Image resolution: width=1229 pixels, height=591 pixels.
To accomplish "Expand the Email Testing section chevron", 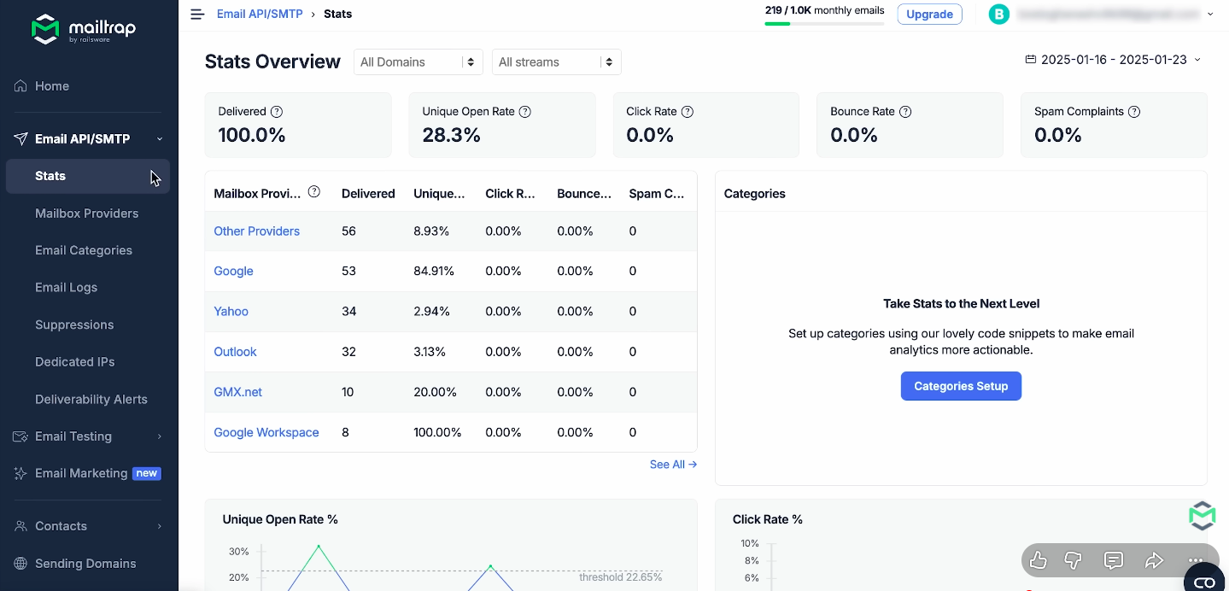I will 160,436.
